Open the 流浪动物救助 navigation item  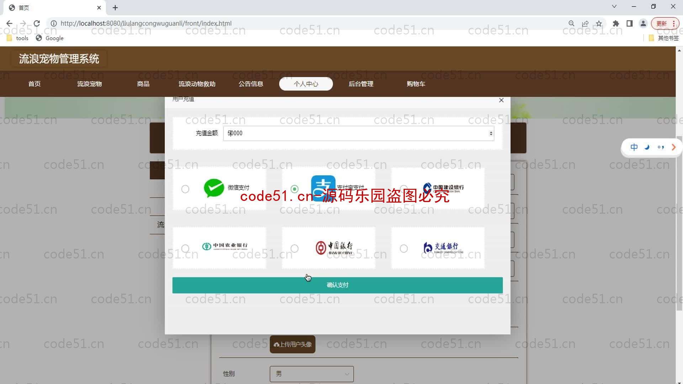point(197,84)
